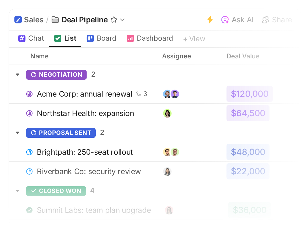This screenshot has height=226, width=301.
Task: Click the Board tab icon
Action: (x=90, y=38)
